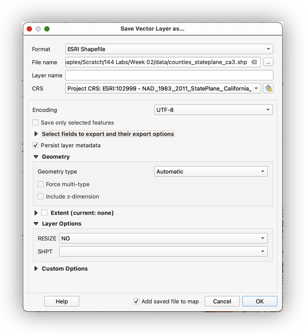Uncheck Add saved file to map

(x=136, y=301)
